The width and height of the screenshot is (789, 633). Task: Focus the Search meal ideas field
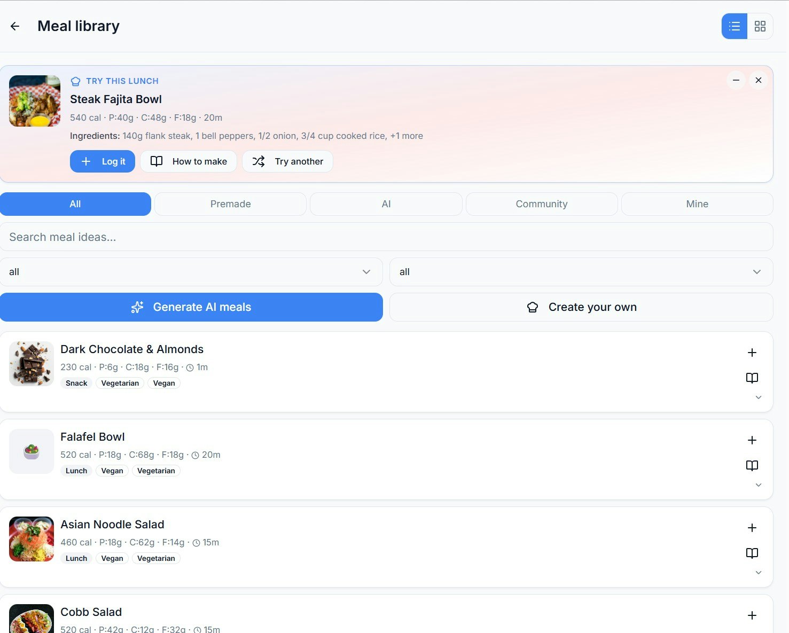click(x=386, y=237)
